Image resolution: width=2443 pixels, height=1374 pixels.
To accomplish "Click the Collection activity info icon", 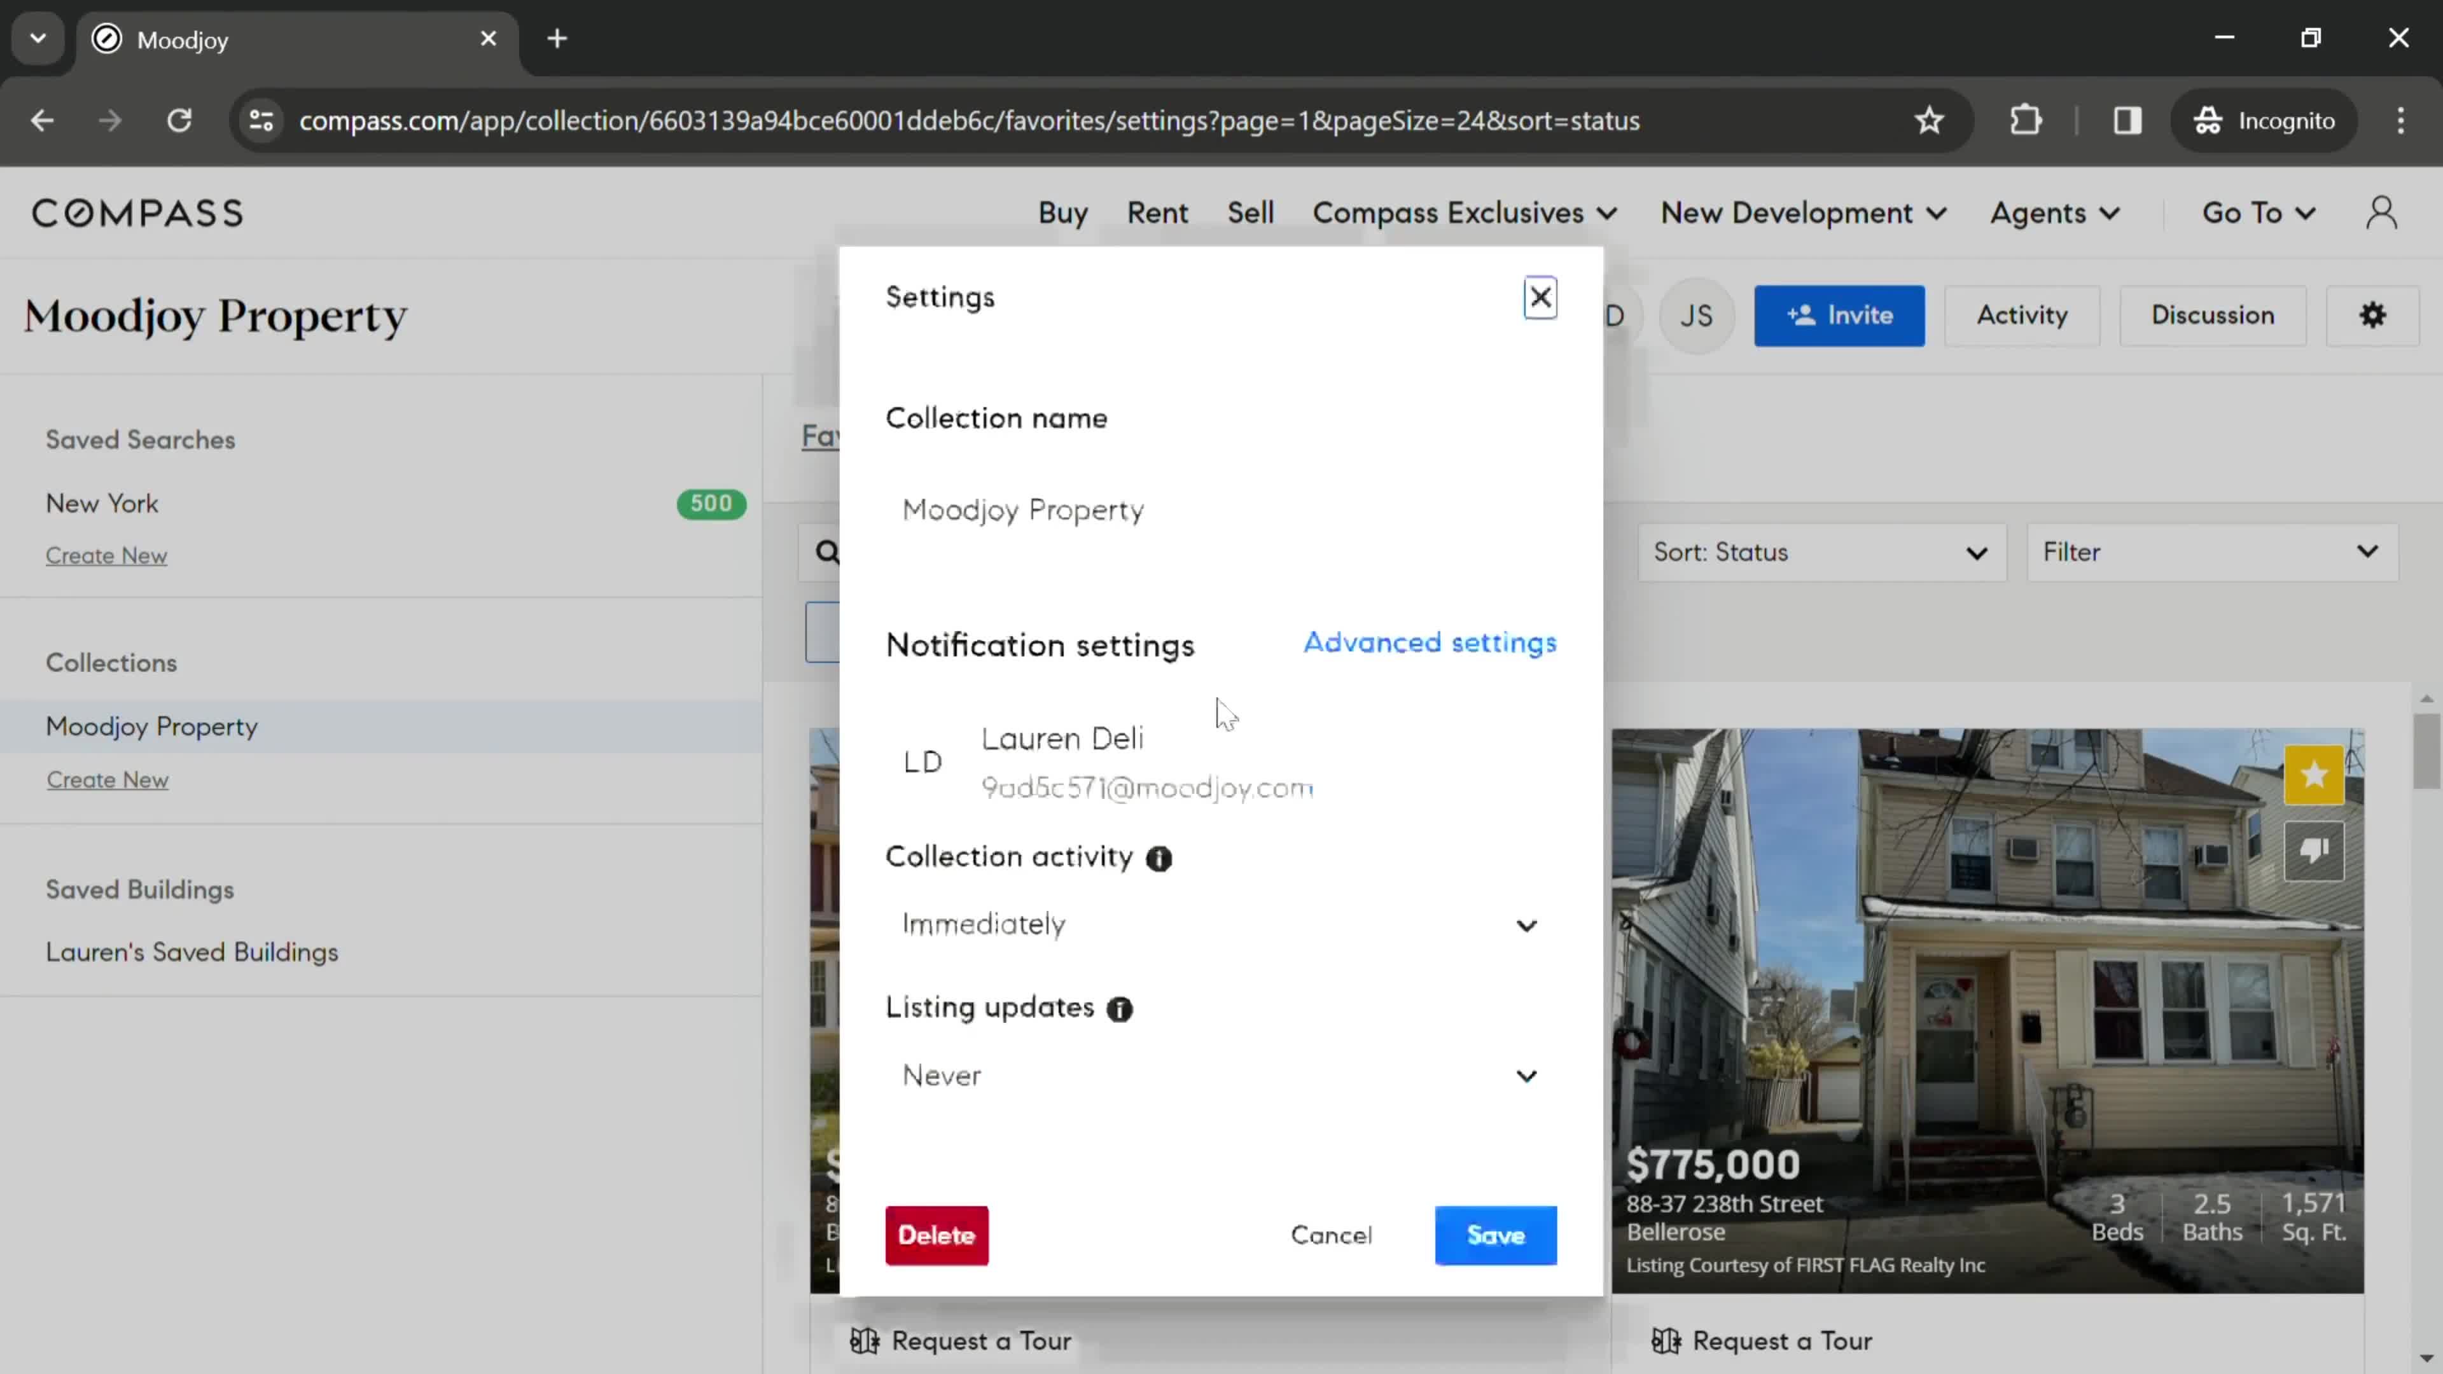I will click(x=1159, y=859).
